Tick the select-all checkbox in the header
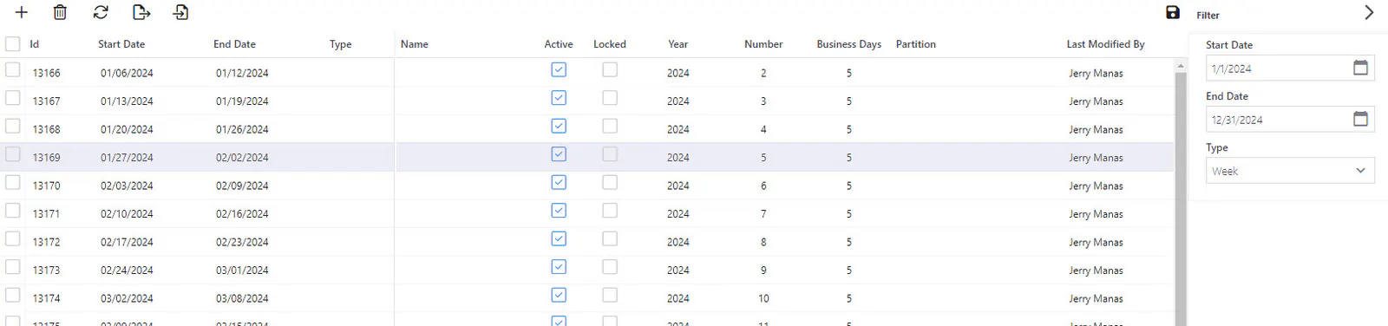This screenshot has height=326, width=1388. tap(13, 43)
